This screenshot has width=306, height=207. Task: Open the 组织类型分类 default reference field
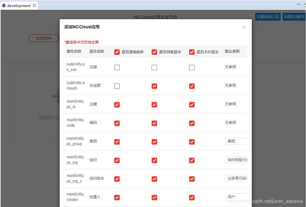[x=236, y=160]
